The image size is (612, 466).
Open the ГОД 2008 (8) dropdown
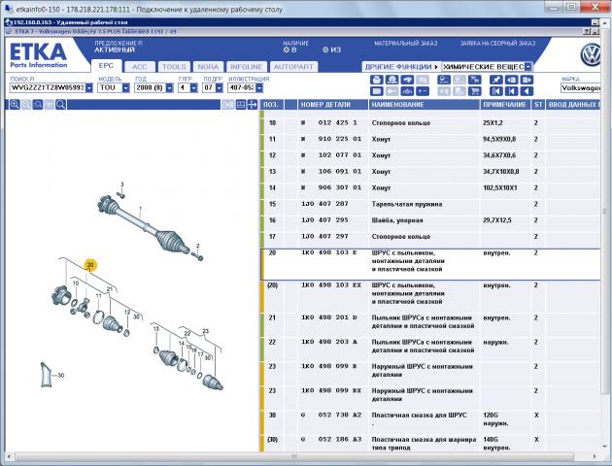click(169, 87)
